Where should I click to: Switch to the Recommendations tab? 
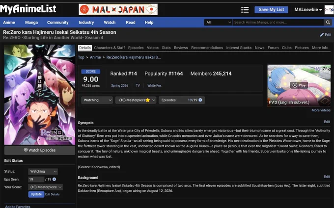pos(207,48)
